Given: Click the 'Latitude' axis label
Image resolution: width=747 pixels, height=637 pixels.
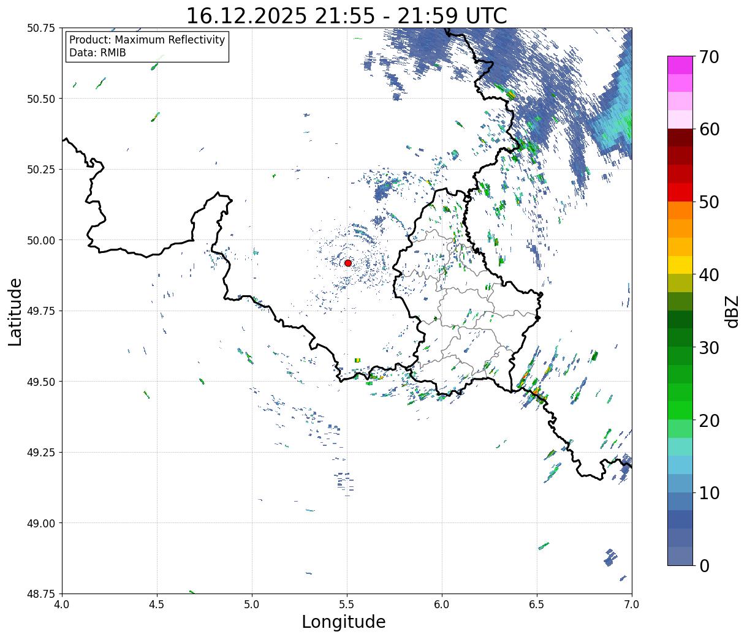Looking at the screenshot, I should click(15, 312).
